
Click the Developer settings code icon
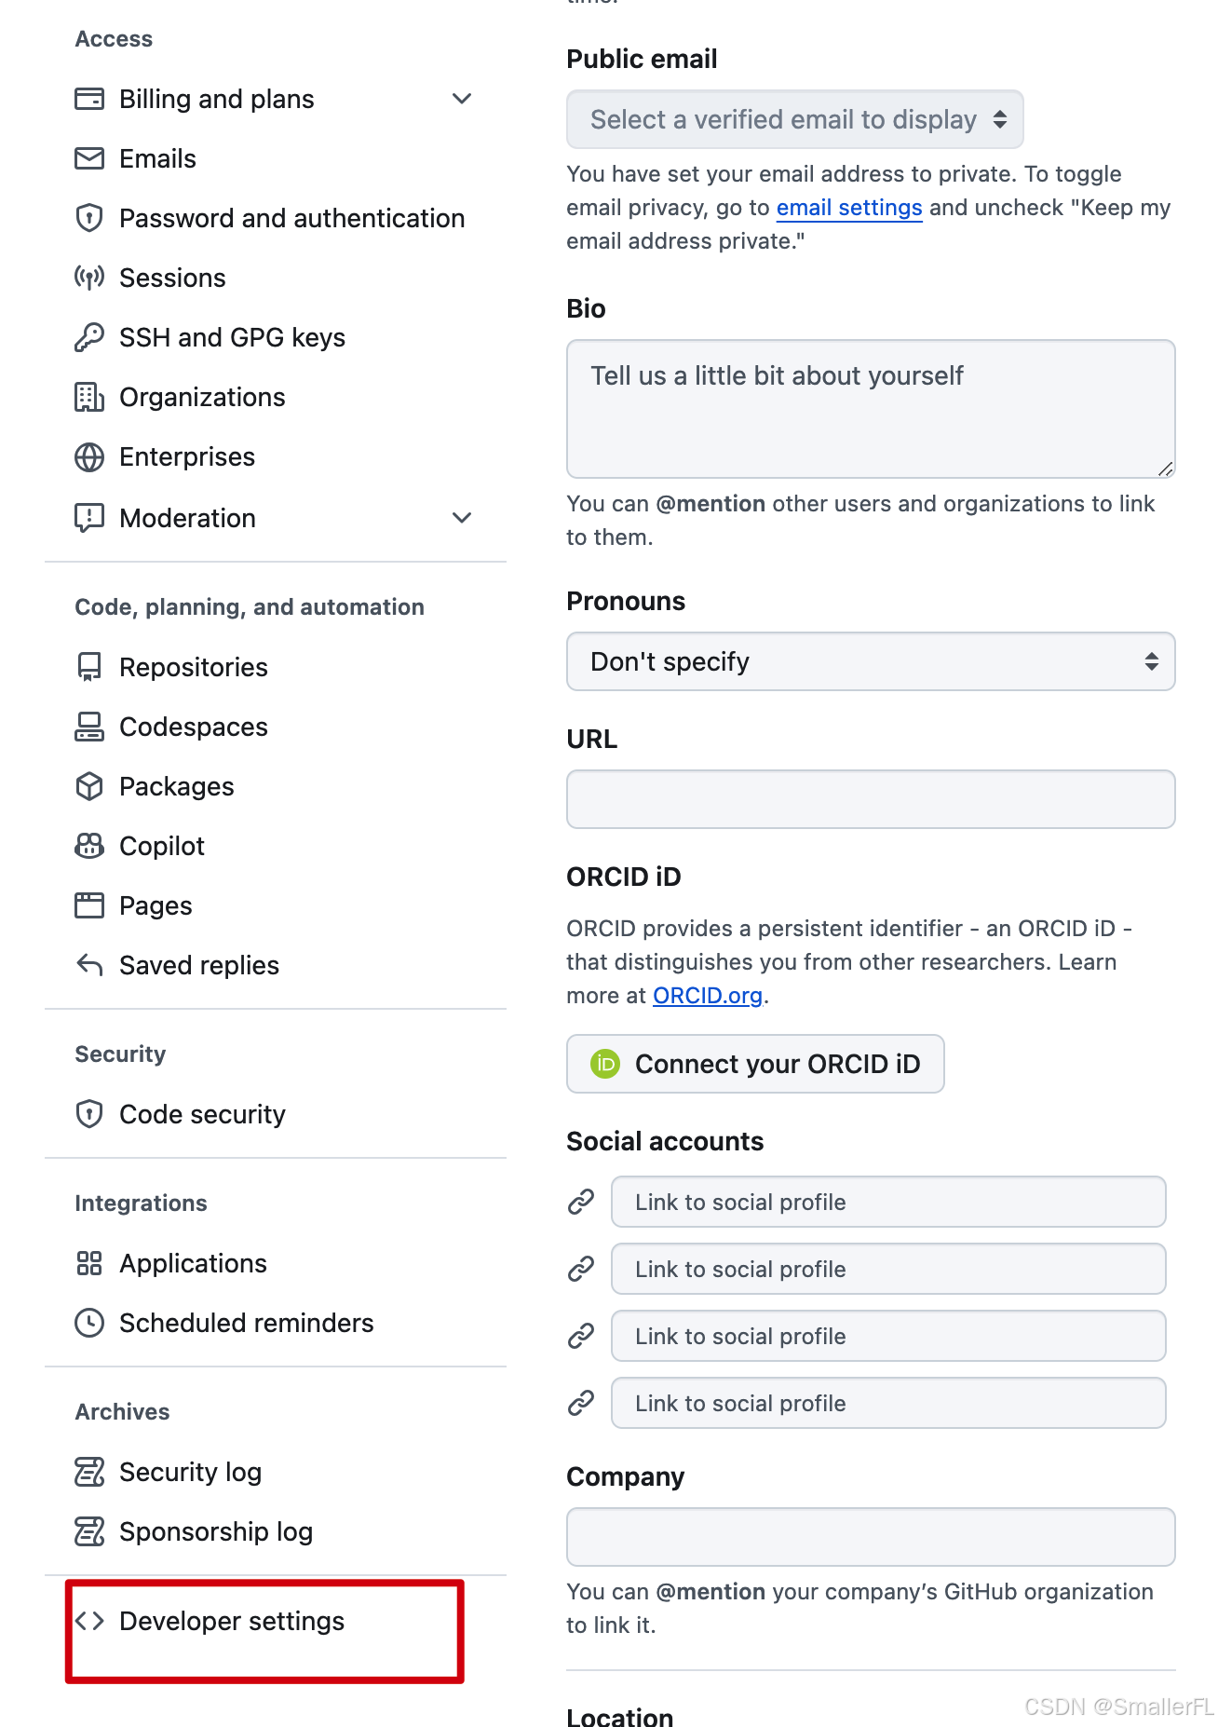pyautogui.click(x=89, y=1621)
